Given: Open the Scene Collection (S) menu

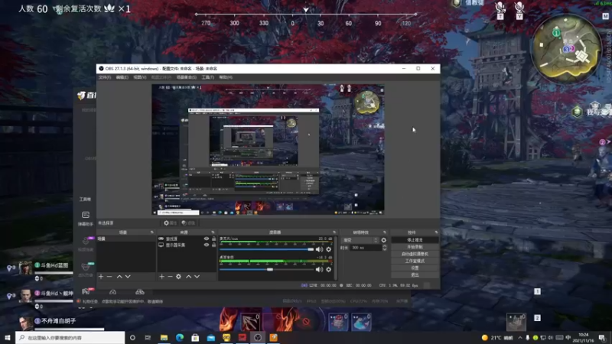Looking at the screenshot, I should pyautogui.click(x=187, y=77).
